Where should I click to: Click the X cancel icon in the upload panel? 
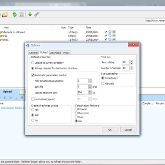click(11, 97)
